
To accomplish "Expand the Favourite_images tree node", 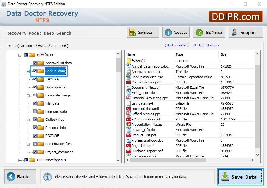I will pos(28,96).
